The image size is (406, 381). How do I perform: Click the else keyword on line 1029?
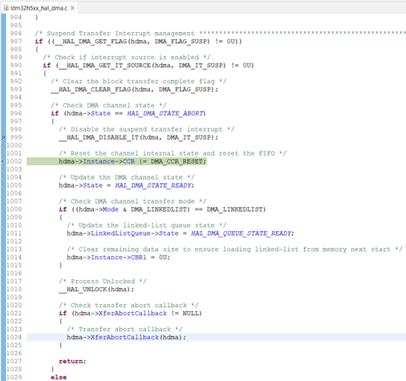pyautogui.click(x=59, y=377)
